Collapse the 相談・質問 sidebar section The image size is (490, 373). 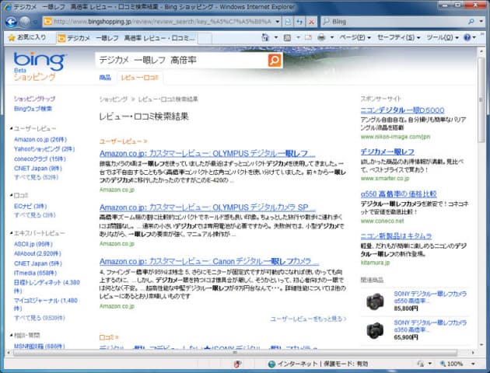pos(11,335)
